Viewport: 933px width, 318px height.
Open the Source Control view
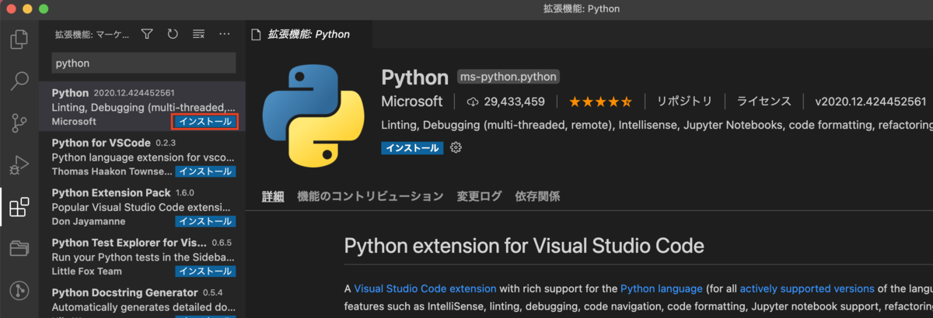[x=19, y=123]
